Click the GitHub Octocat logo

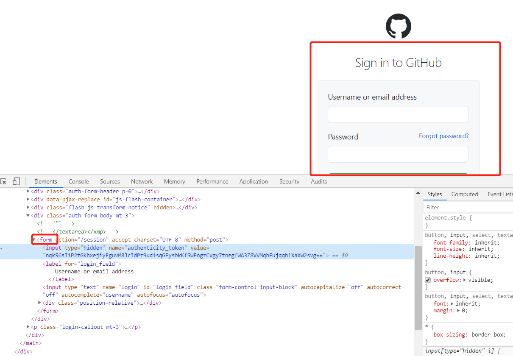point(399,26)
